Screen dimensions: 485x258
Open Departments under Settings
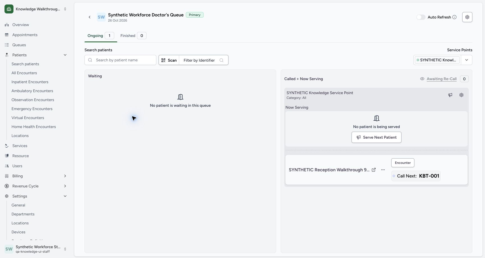point(23,214)
